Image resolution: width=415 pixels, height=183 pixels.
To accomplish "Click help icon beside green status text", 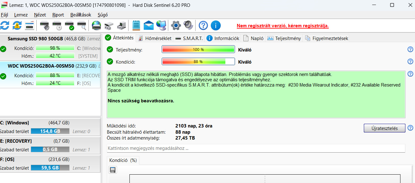I will tap(410, 74).
